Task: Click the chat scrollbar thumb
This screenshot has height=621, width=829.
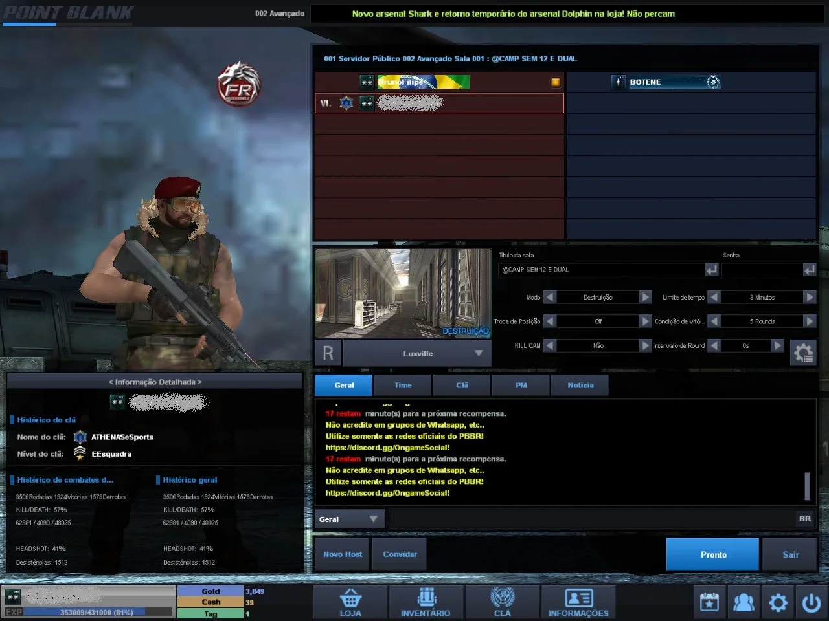Action: [808, 486]
